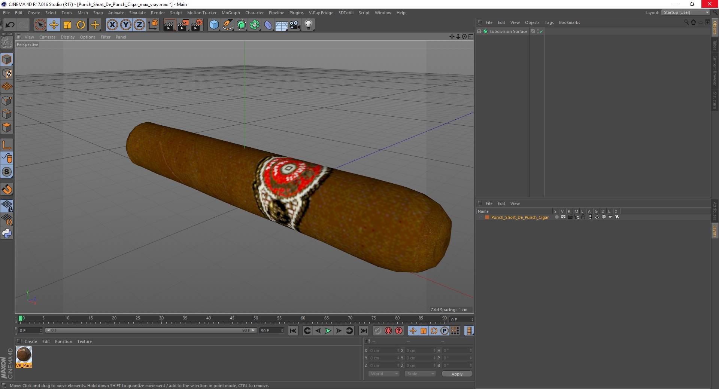Toggle Subdivision Surface visibility dots
Screen dimensions: 719x389
[538, 31]
